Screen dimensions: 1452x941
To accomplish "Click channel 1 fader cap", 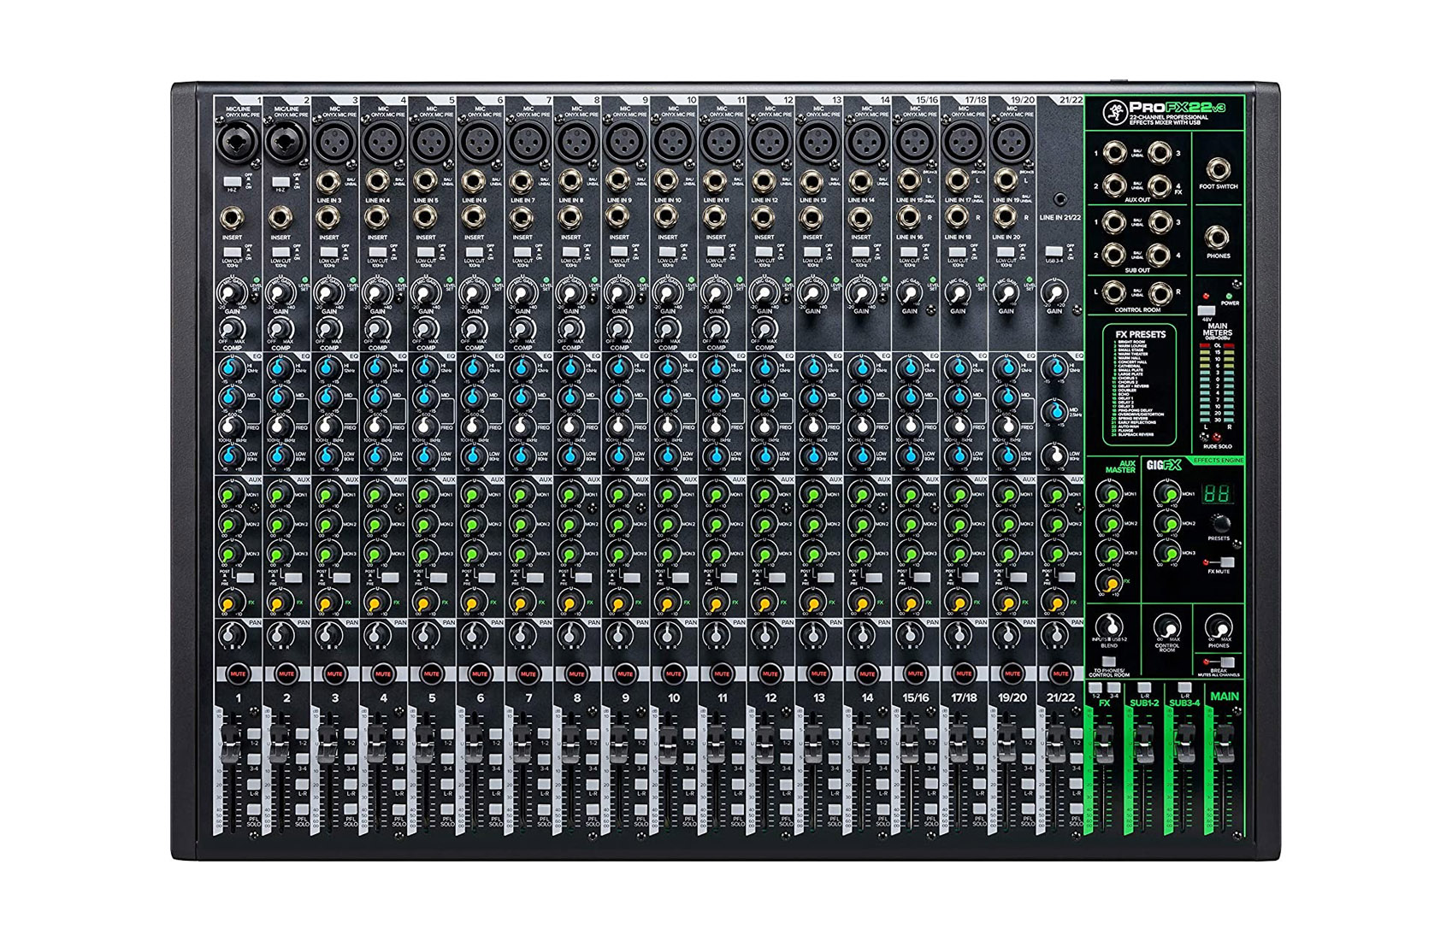I will coord(231,742).
